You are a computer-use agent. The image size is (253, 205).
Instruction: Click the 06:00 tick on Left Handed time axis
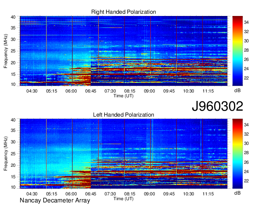71,194
